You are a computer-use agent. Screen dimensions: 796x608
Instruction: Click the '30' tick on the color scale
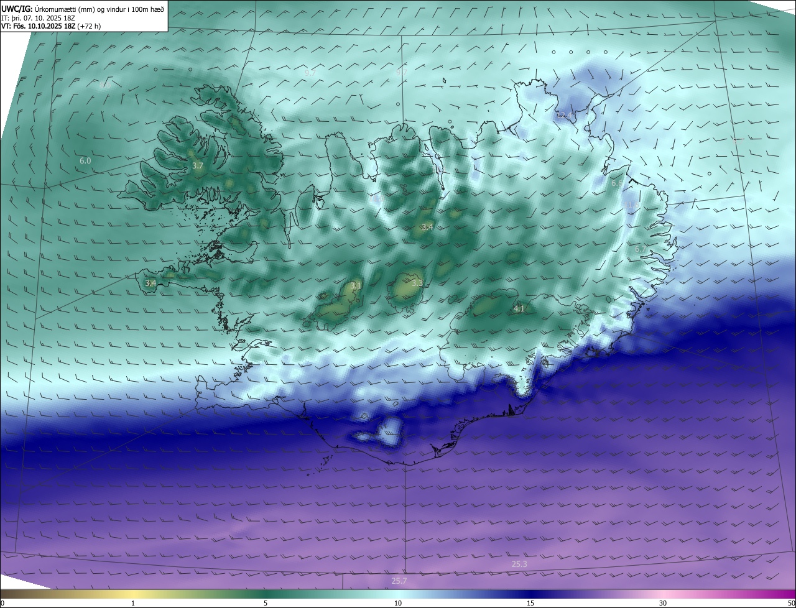coord(663,603)
